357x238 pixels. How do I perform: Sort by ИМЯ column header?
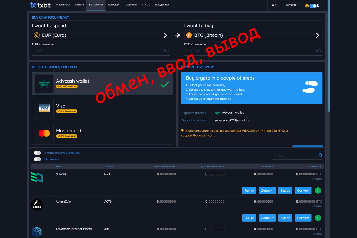(59, 166)
